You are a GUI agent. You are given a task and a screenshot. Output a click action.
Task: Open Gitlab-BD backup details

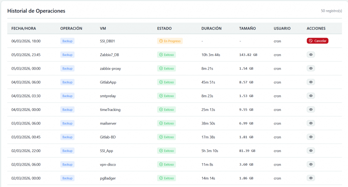tap(311, 137)
